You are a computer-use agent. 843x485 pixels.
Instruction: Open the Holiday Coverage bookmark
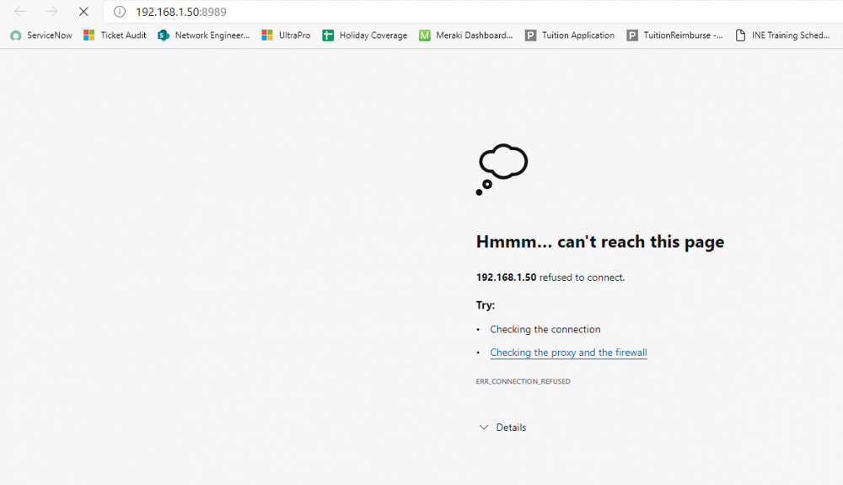365,35
